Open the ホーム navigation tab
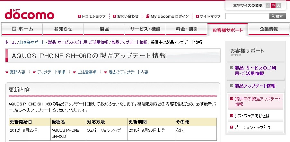 (x=22, y=29)
